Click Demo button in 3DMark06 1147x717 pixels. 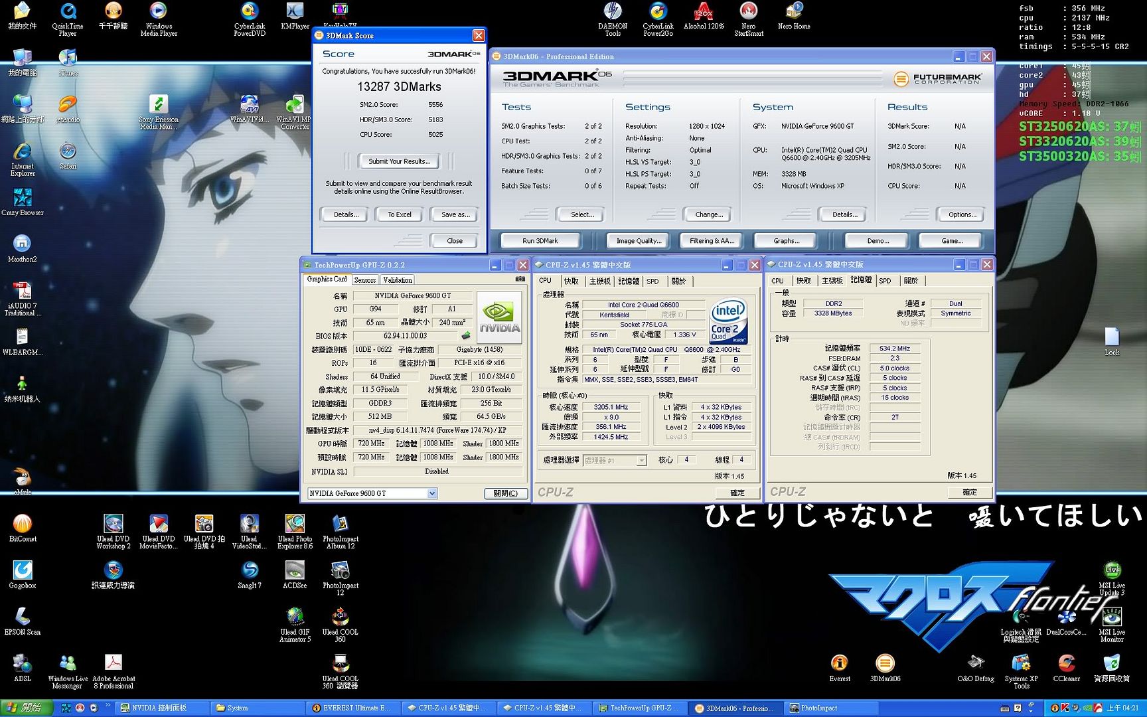coord(878,241)
